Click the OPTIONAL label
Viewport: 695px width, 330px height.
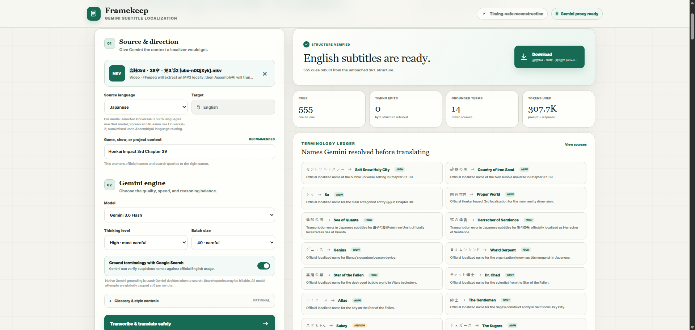point(261,300)
